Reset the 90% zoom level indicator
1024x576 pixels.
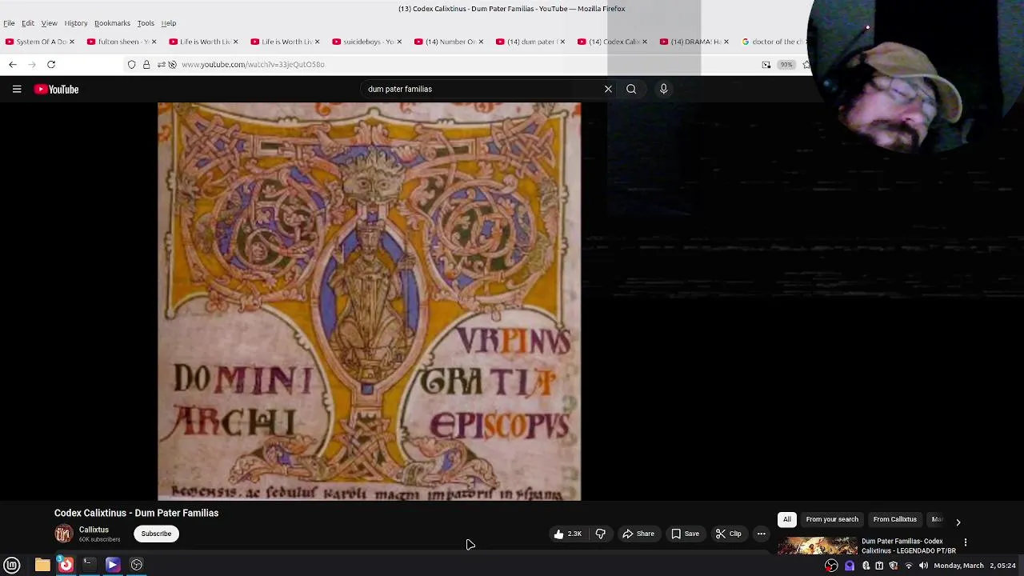point(786,64)
